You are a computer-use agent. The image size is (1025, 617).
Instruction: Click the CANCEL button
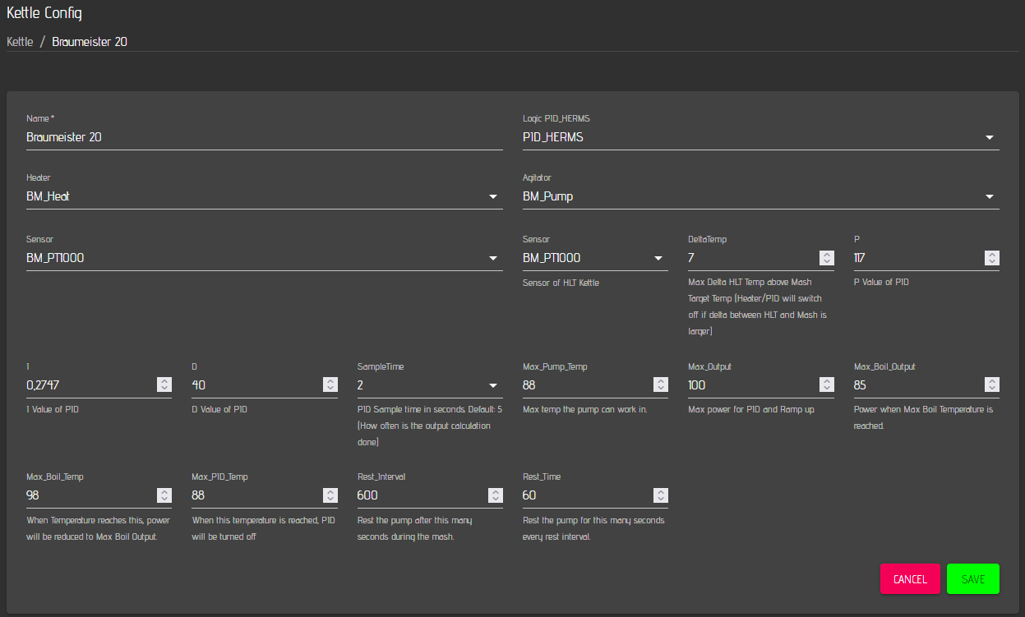(x=910, y=578)
